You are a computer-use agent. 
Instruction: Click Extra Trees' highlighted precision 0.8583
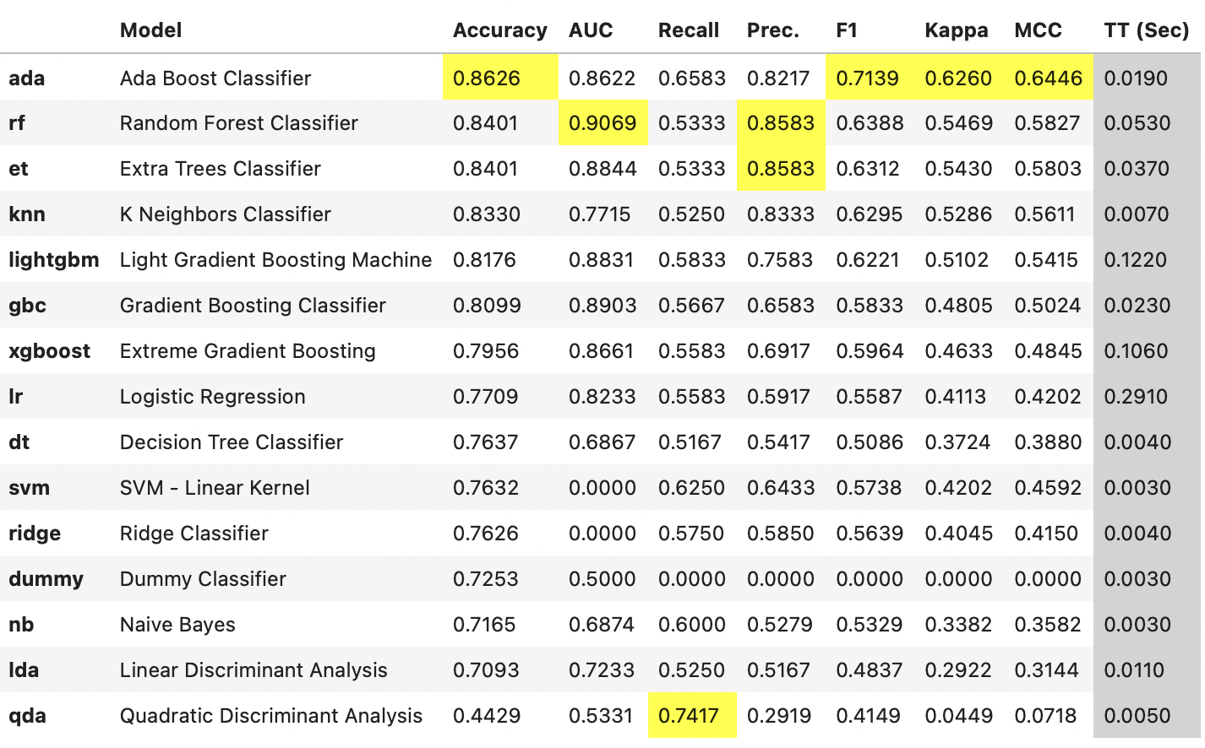[x=781, y=169]
